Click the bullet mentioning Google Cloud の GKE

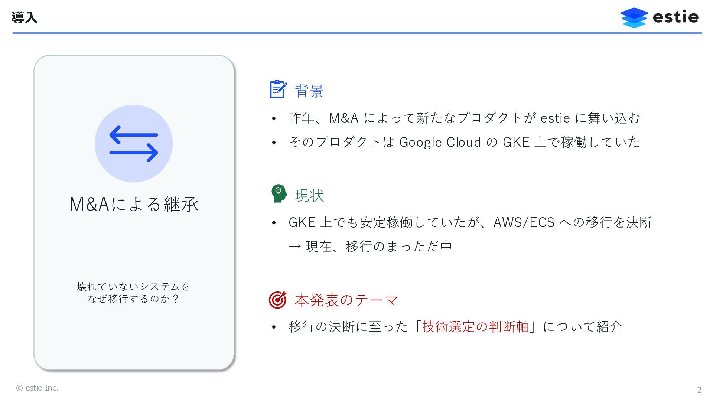click(x=464, y=142)
